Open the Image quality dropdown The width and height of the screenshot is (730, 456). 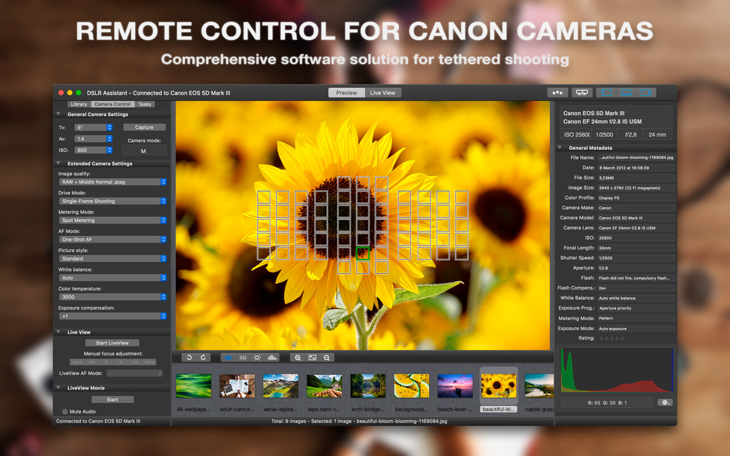(112, 181)
